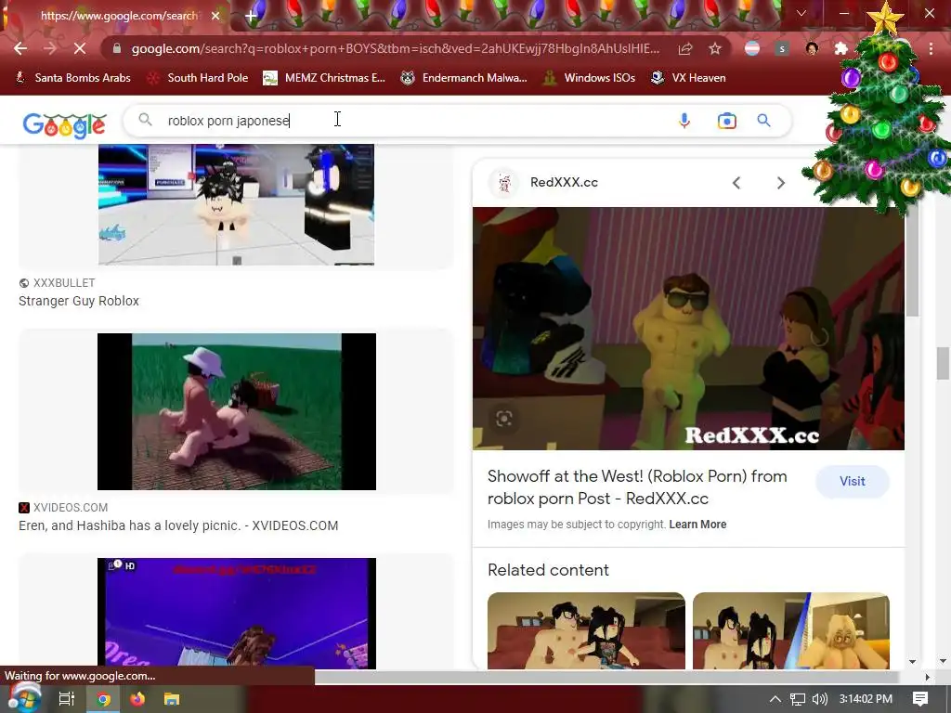Open File Explorer from the taskbar

tap(172, 699)
